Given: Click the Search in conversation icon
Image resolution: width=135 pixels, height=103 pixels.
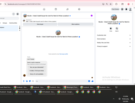Looking at the screenshot, I should (x=117, y=29).
